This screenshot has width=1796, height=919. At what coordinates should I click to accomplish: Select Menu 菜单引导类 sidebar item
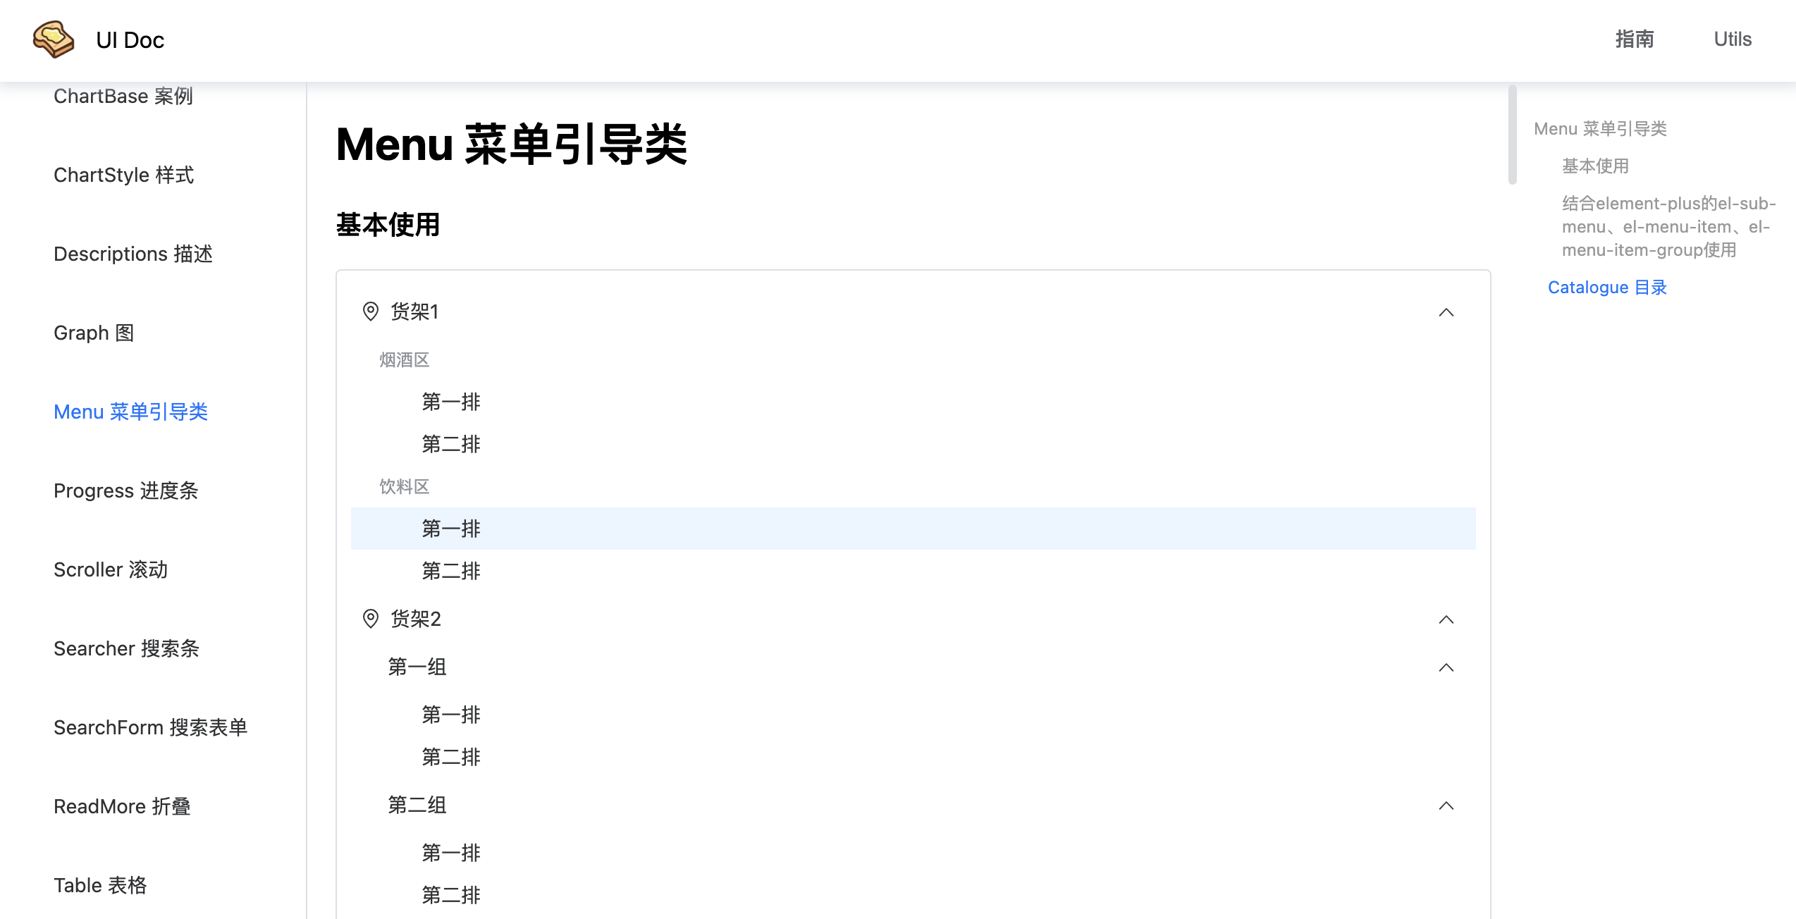133,412
